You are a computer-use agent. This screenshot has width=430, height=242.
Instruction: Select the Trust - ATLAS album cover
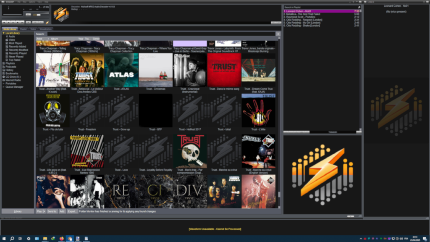pyautogui.click(x=121, y=70)
